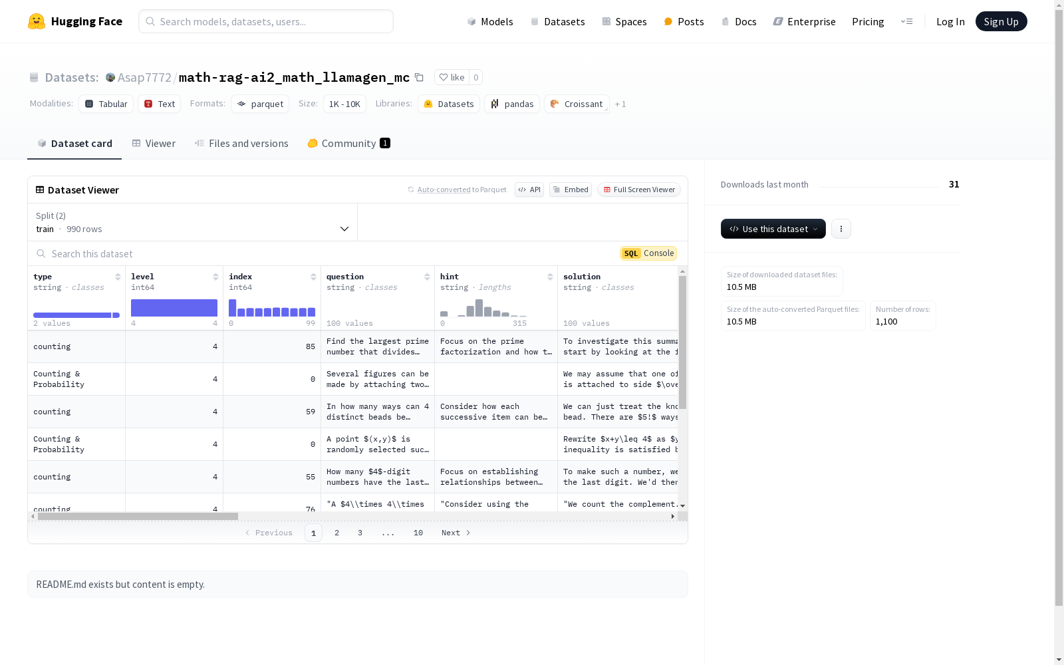Click the Datasets library tag
The width and height of the screenshot is (1064, 665).
click(449, 104)
